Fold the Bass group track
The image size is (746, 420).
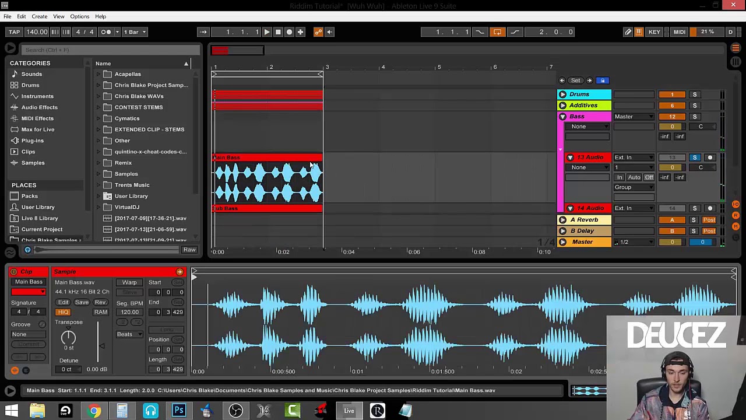pyautogui.click(x=562, y=117)
